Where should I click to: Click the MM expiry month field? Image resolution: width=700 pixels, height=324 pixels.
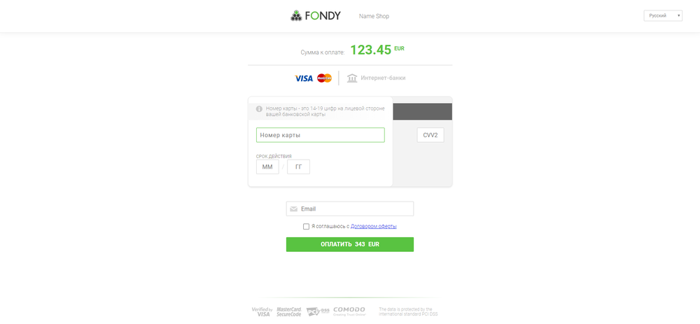pos(267,167)
